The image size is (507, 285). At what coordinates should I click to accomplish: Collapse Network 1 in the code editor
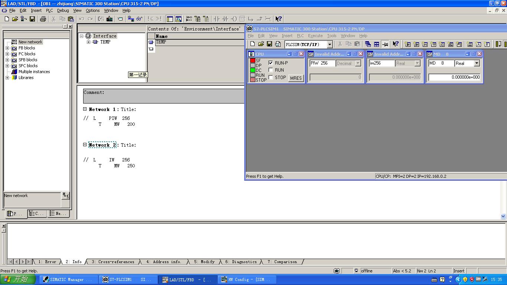tap(85, 109)
